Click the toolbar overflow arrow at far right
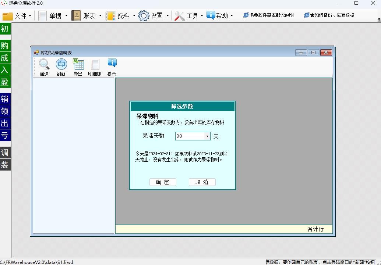This screenshot has height=265, width=381. pyautogui.click(x=379, y=19)
